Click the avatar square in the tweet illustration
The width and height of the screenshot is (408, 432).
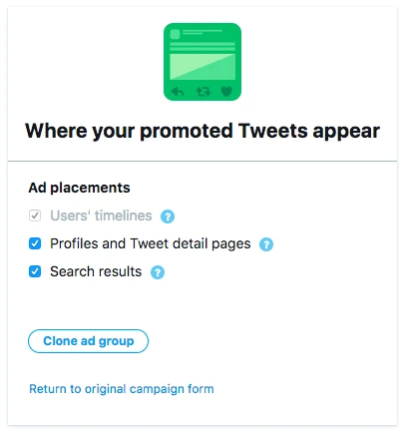[175, 34]
